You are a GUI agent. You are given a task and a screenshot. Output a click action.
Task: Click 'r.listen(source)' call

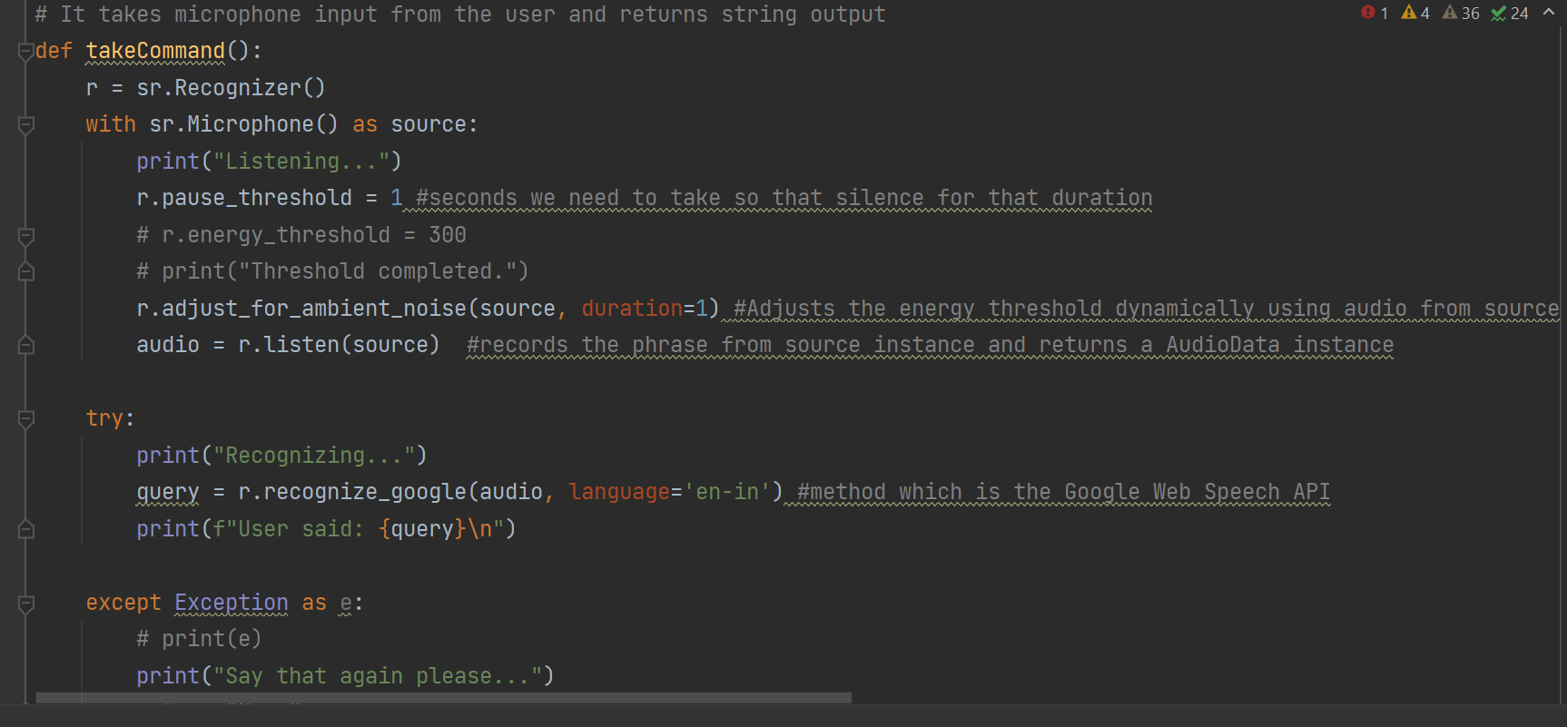[x=339, y=345]
